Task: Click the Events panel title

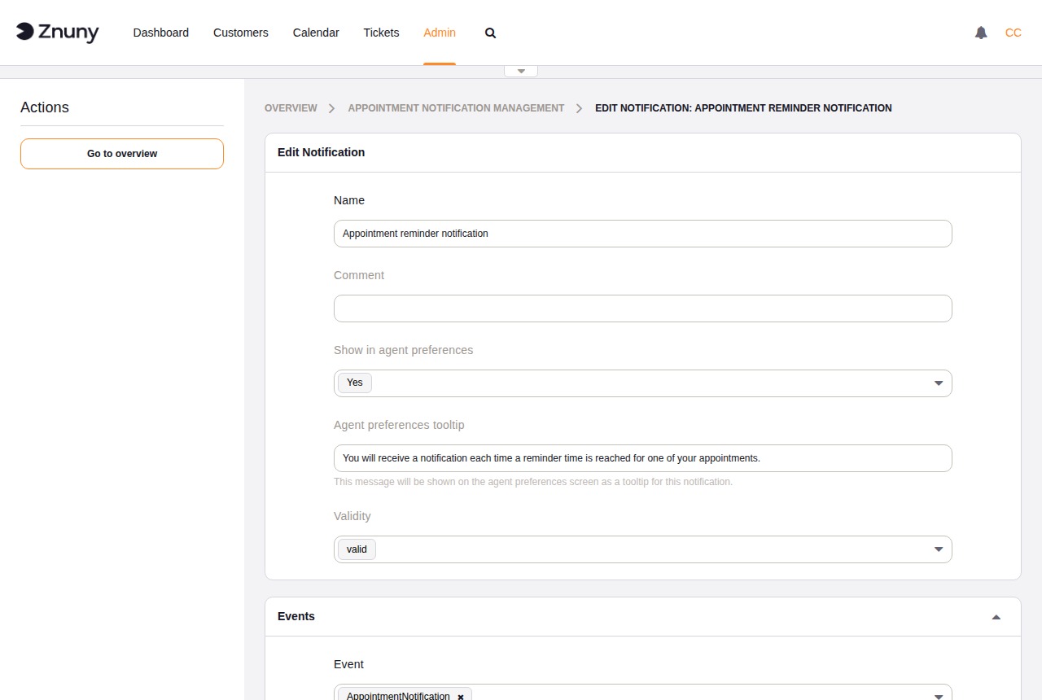Action: pos(296,617)
